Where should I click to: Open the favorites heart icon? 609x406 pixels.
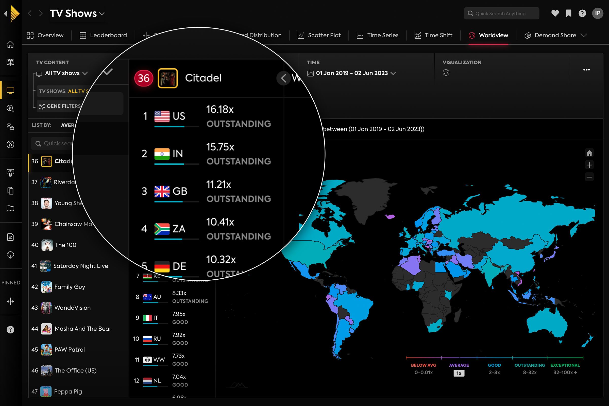[x=555, y=13]
